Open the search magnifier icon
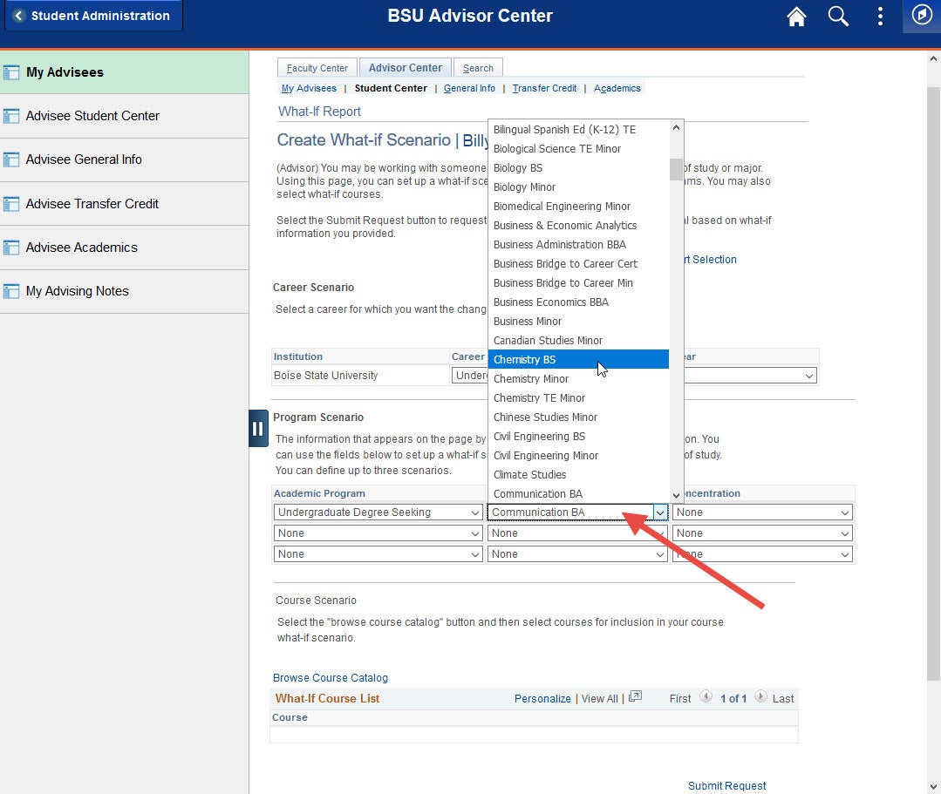Viewport: 941px width, 794px height. click(838, 17)
